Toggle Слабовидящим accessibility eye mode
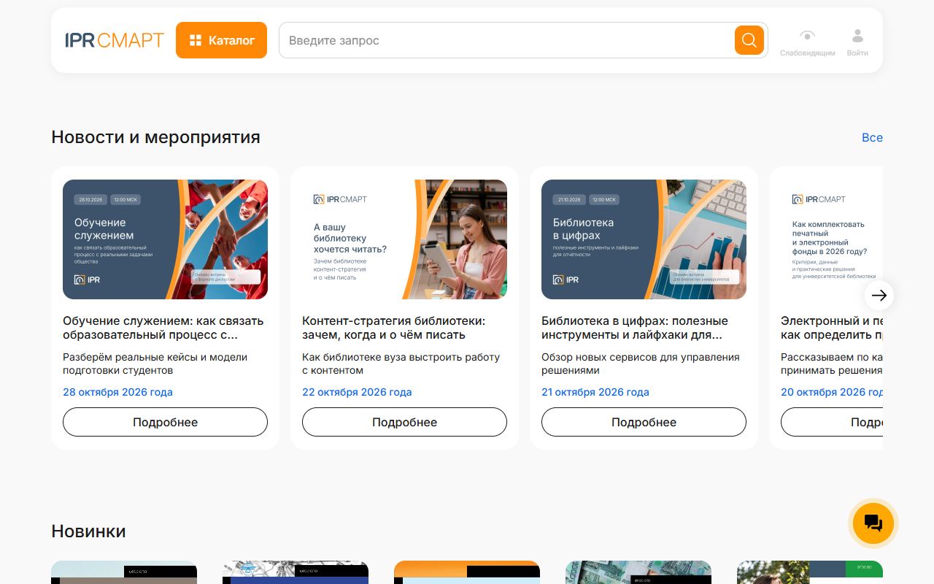This screenshot has width=934, height=584. 807,42
